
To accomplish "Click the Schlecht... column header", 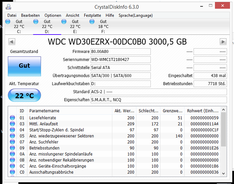I will [x=148, y=111].
